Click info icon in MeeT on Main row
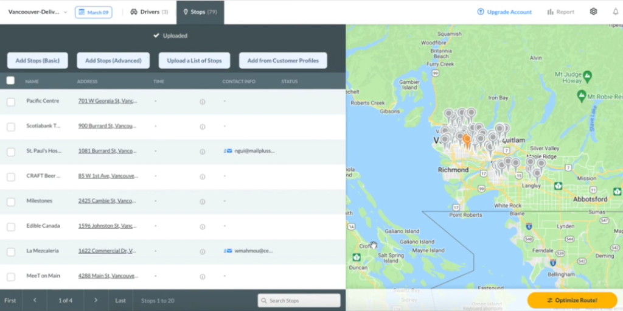This screenshot has width=623, height=311. (202, 277)
